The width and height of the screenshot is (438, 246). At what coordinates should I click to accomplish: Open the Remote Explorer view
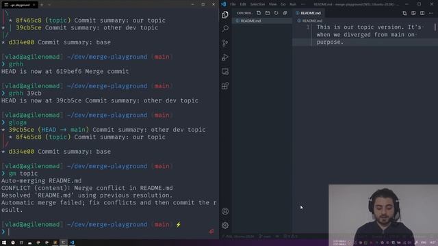(x=225, y=72)
